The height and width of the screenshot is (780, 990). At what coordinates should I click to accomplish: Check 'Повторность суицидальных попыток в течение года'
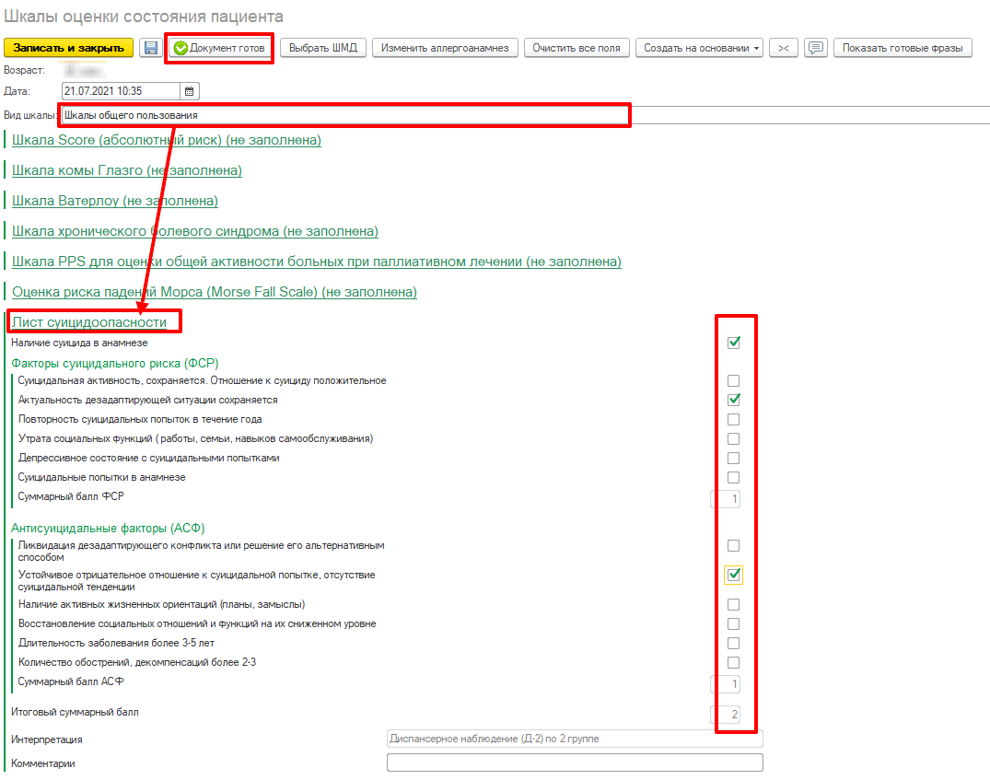tap(734, 419)
